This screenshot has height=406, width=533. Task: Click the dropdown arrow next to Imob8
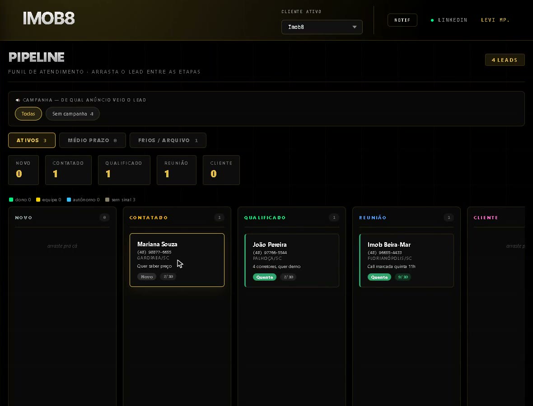[355, 27]
